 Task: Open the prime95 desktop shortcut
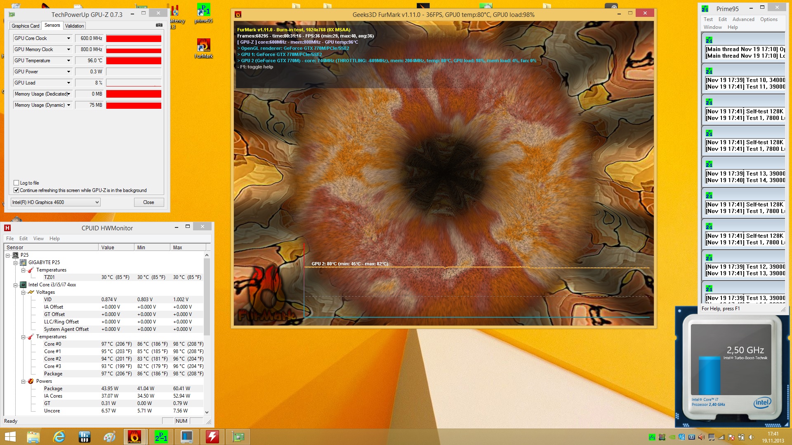coord(203,13)
